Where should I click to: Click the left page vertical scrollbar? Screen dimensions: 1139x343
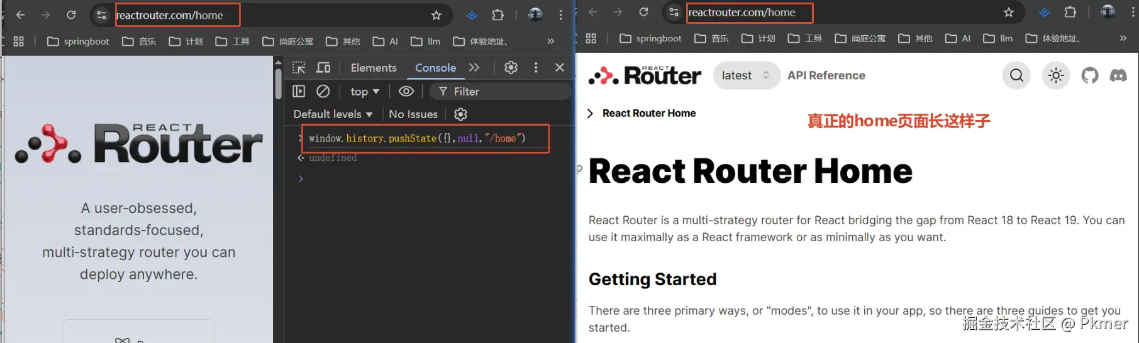click(279, 85)
